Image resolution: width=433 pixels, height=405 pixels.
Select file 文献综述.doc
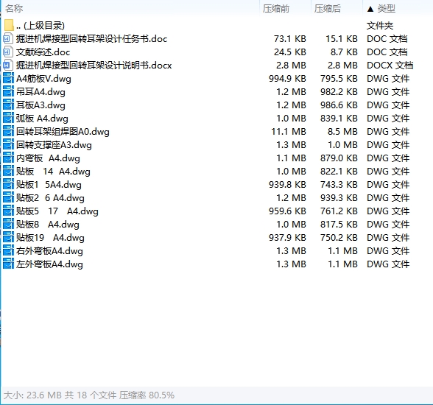[x=43, y=52]
